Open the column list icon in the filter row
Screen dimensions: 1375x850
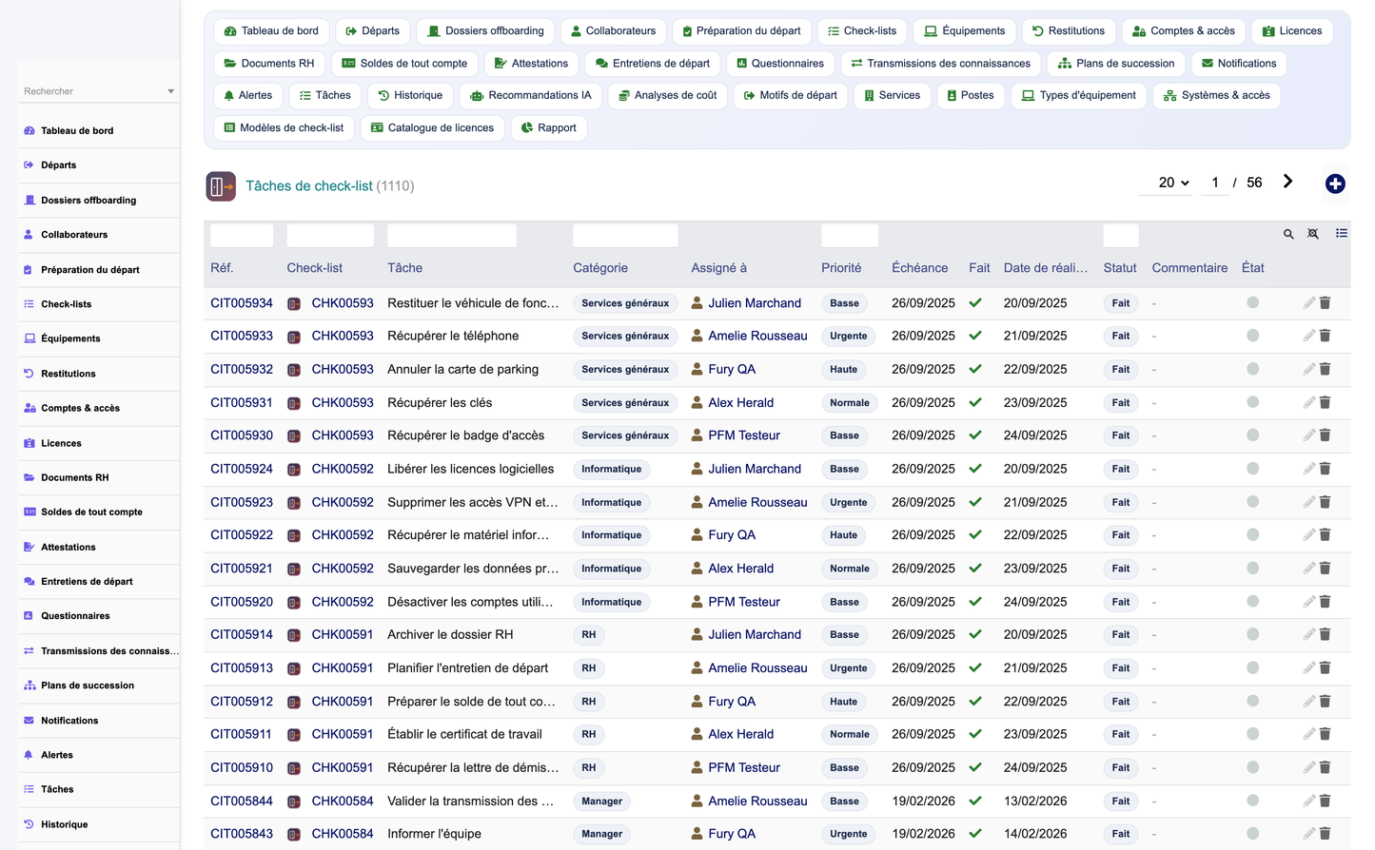(1342, 233)
